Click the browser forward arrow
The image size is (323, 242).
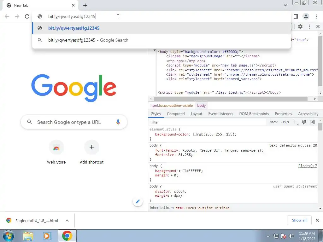pos(17,16)
